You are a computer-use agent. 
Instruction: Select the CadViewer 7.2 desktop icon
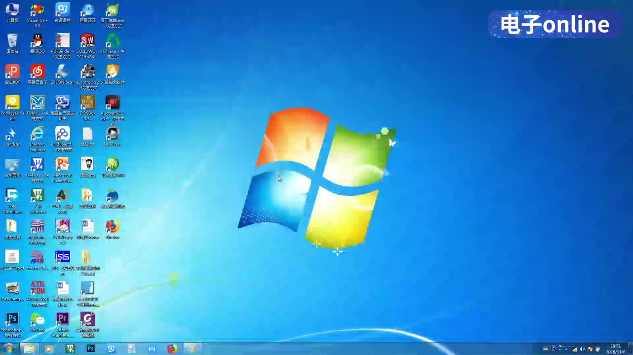coord(62,232)
